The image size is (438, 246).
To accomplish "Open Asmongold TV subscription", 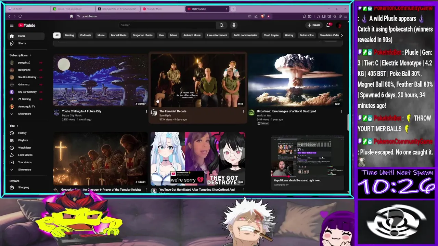I will [x=26, y=107].
